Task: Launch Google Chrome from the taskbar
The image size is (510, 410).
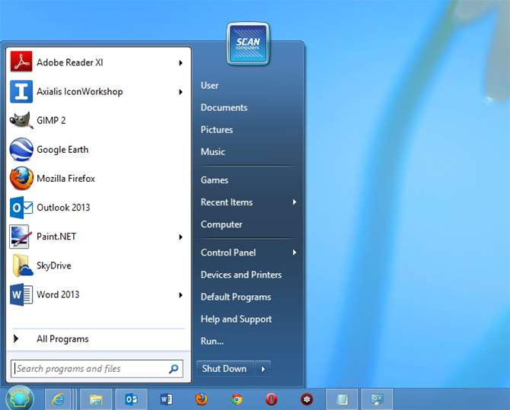Action: (237, 399)
